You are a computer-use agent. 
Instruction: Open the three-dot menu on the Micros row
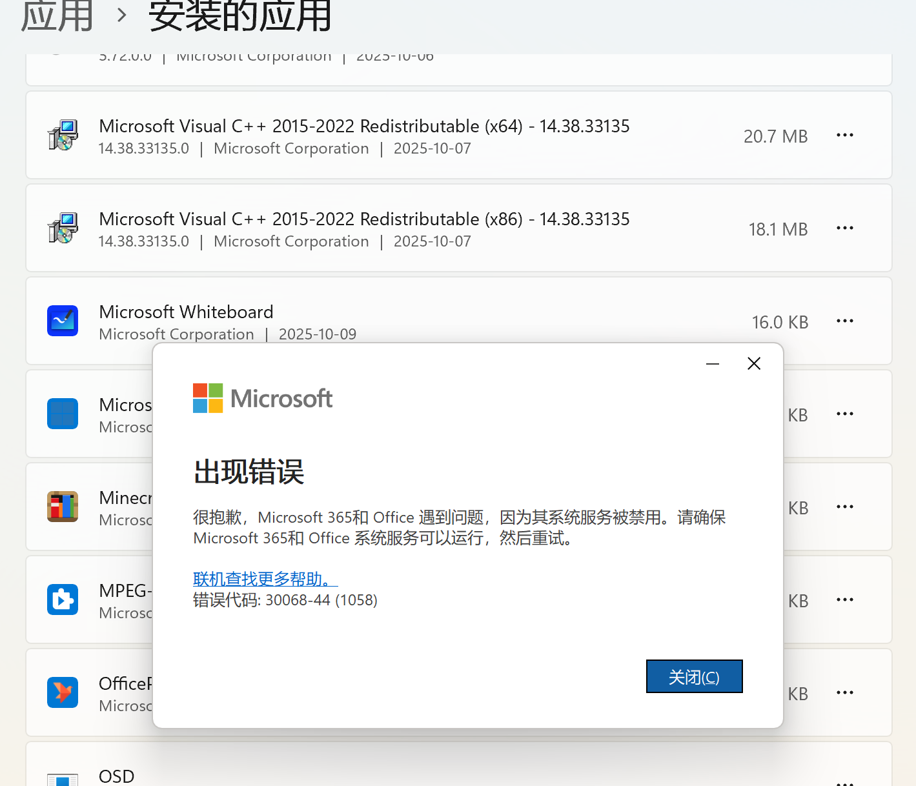(x=845, y=414)
